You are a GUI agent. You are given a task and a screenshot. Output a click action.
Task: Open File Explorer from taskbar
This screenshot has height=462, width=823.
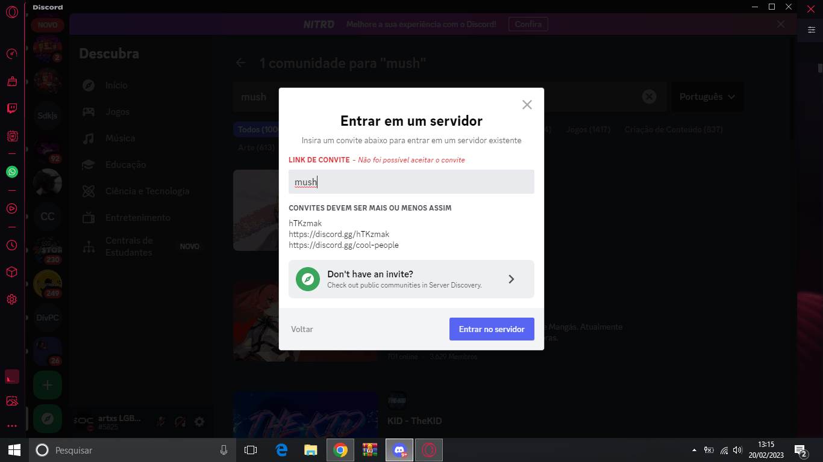[x=310, y=450]
